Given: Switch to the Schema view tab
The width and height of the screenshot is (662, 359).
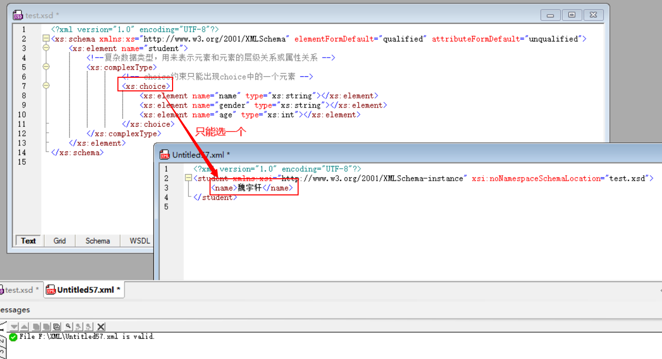Looking at the screenshot, I should [97, 241].
